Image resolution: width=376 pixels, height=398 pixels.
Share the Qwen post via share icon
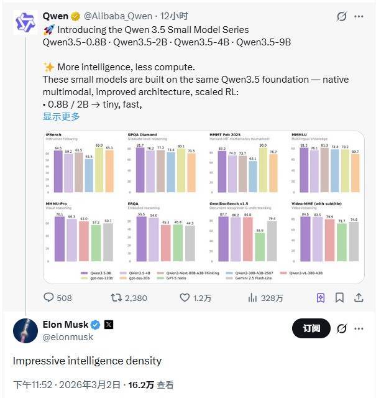pyautogui.click(x=358, y=298)
